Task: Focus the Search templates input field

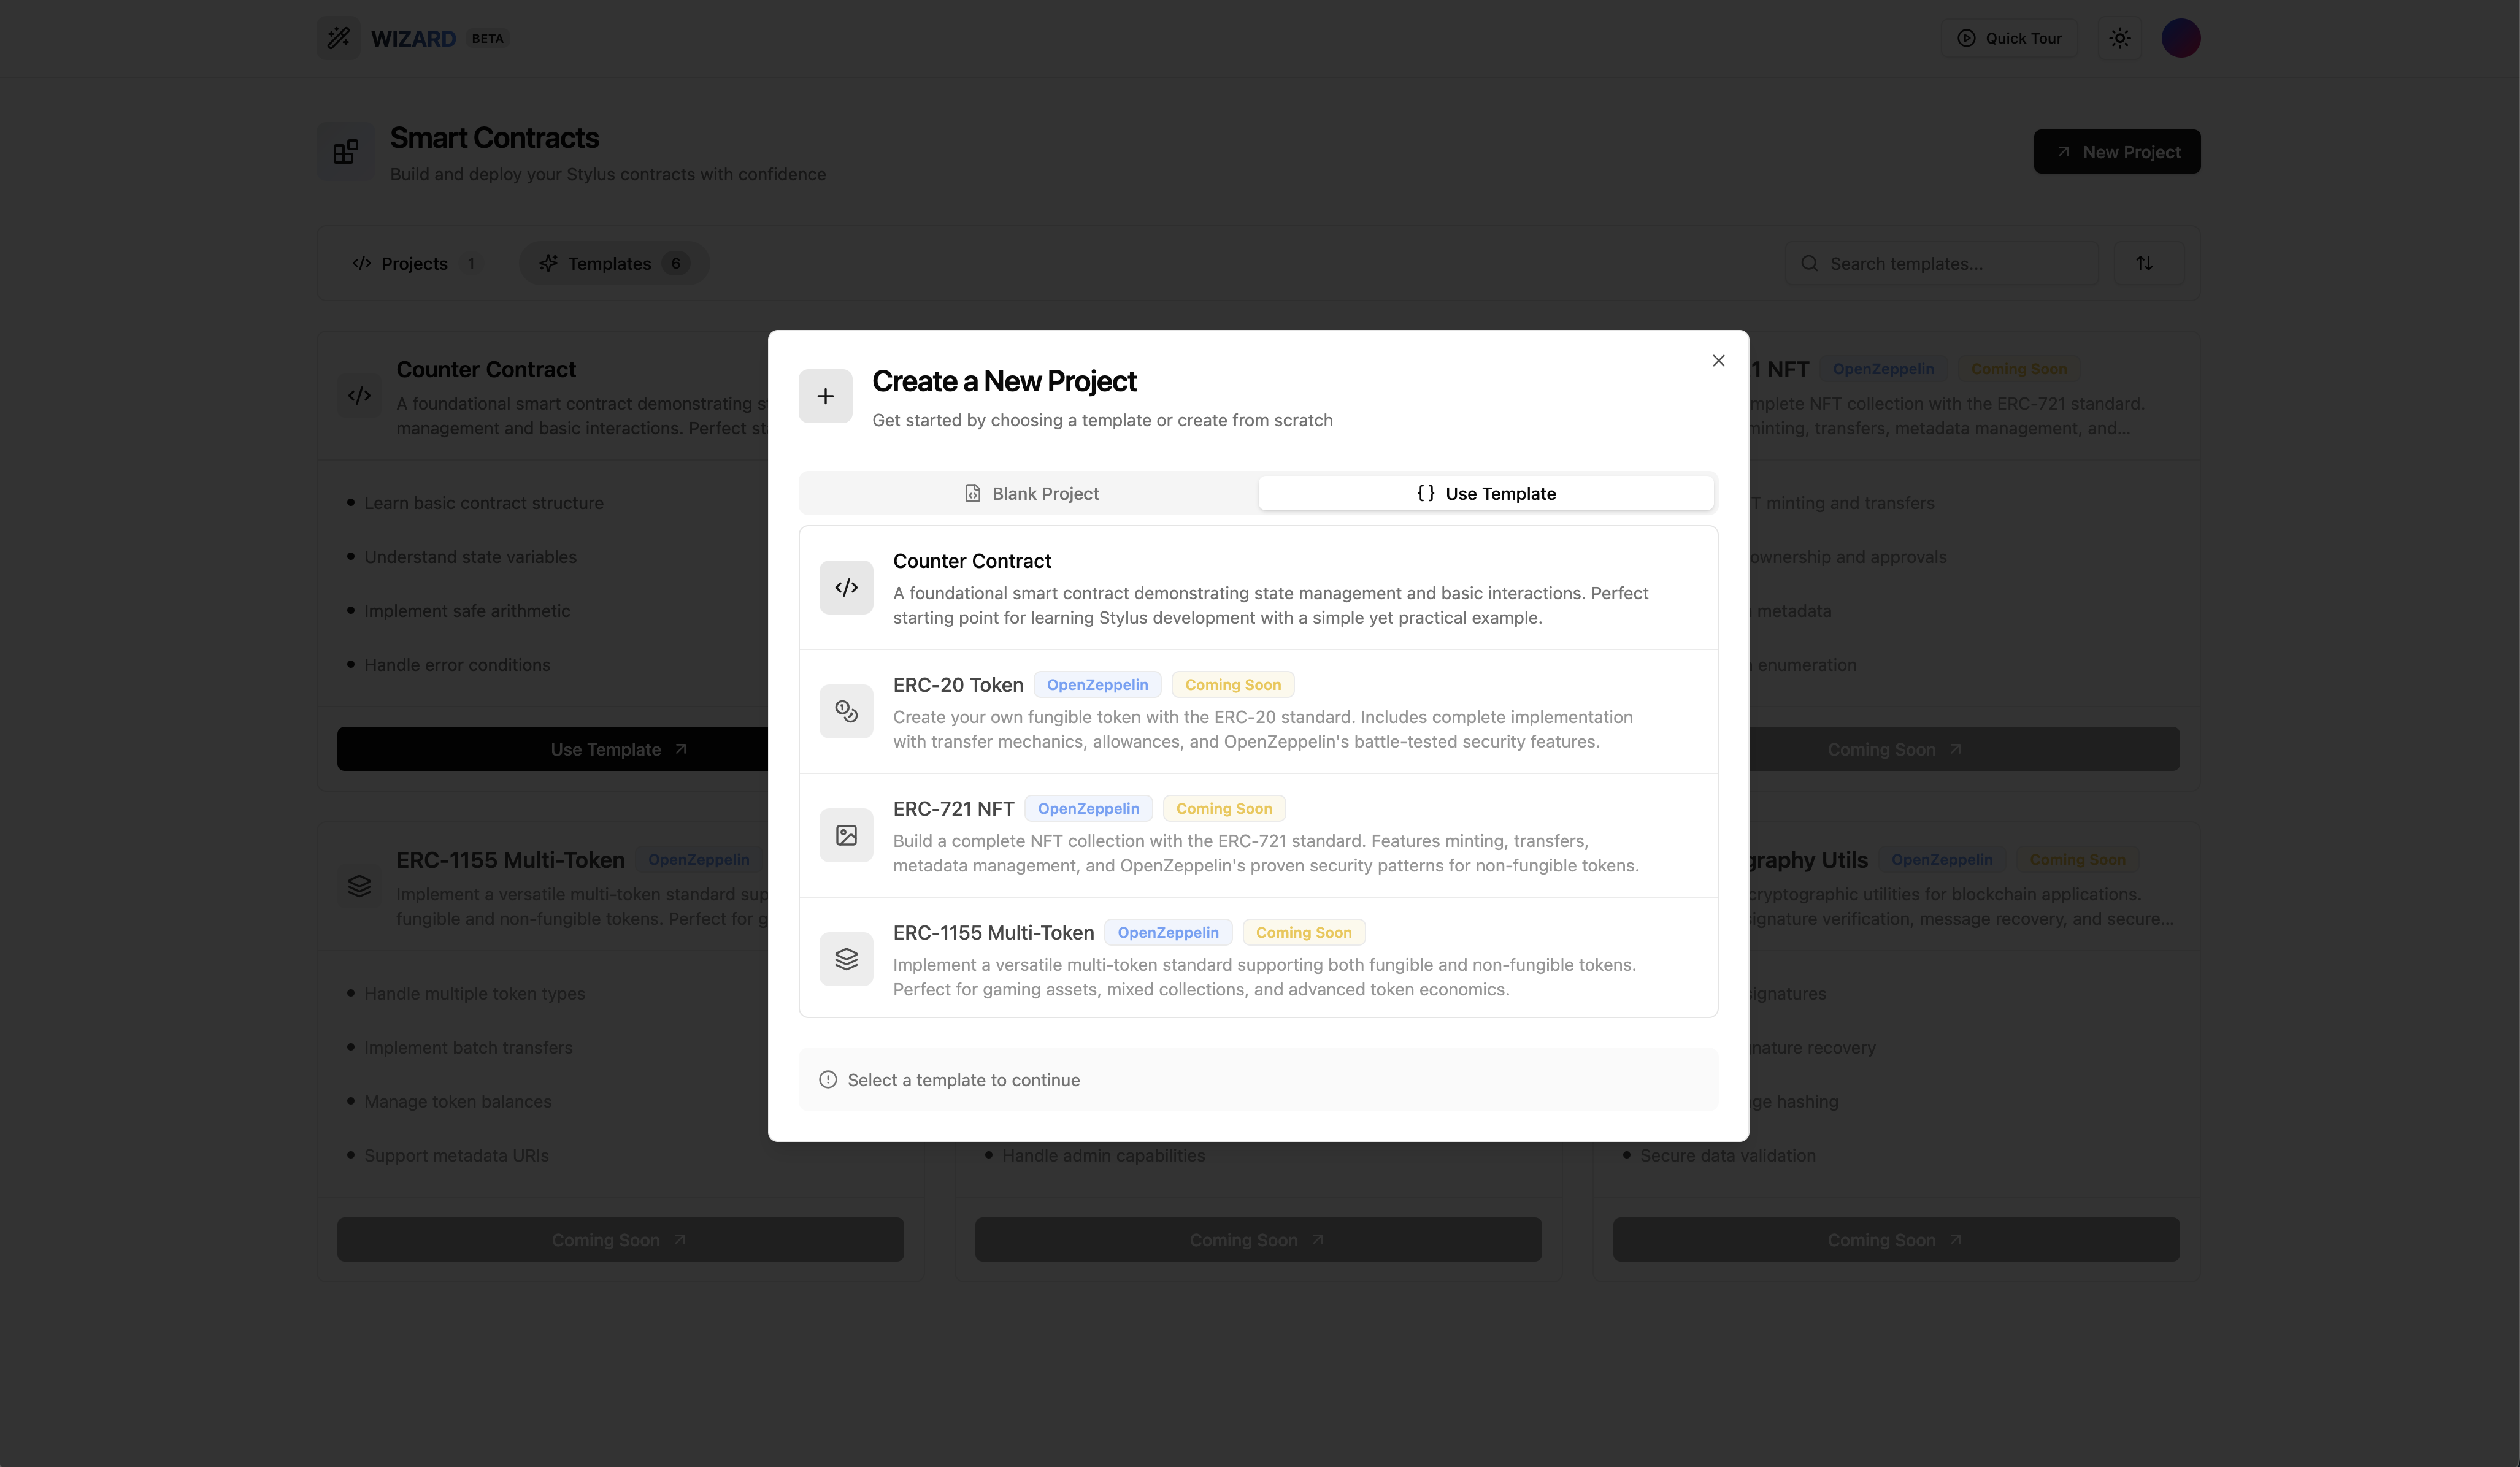Action: [x=1941, y=264]
